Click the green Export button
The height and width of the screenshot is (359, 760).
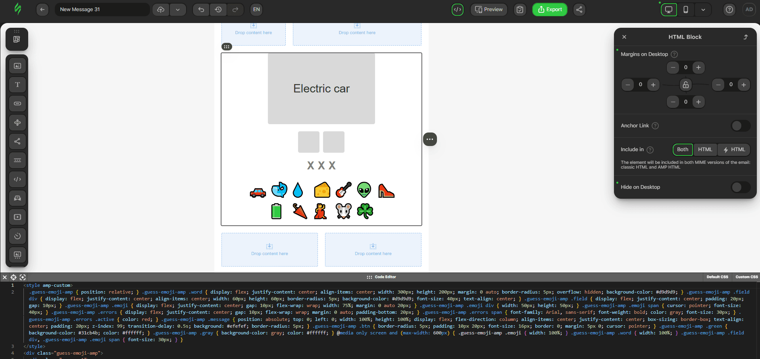pos(550,10)
